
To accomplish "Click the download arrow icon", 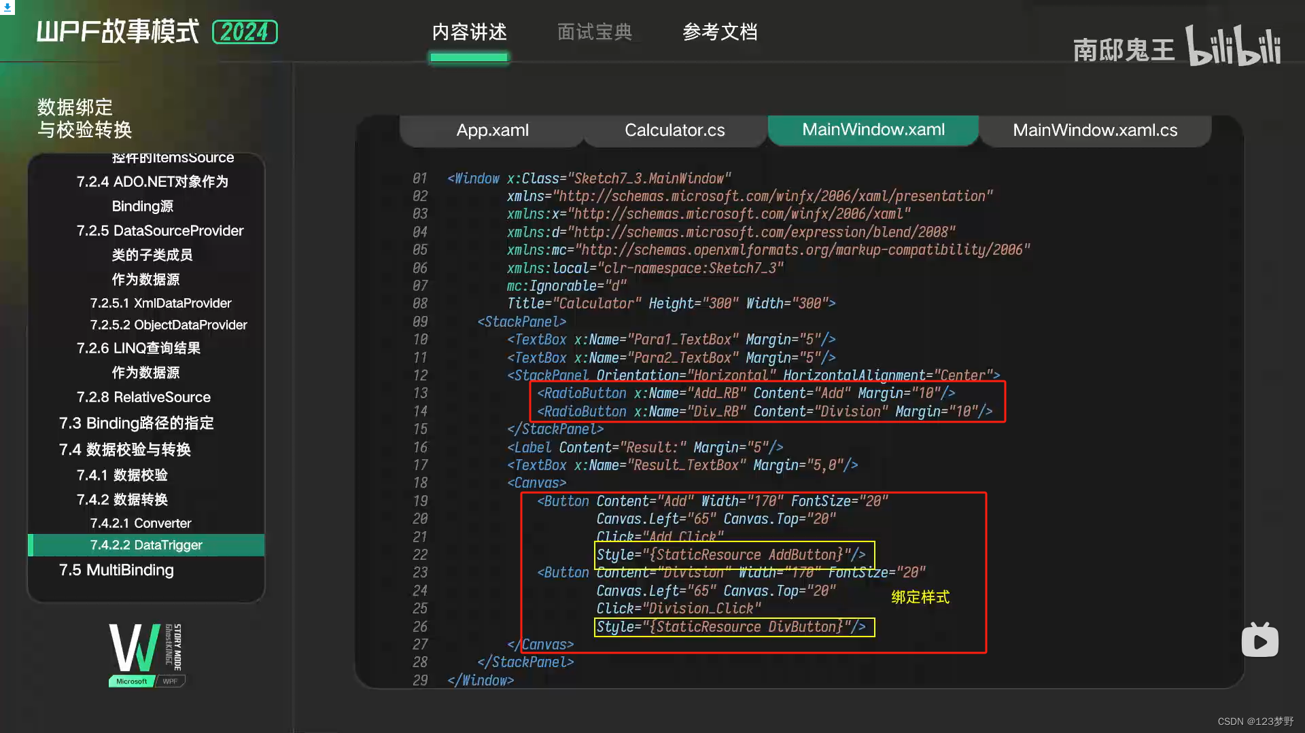I will pyautogui.click(x=7, y=7).
